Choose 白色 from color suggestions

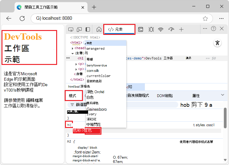106,97
